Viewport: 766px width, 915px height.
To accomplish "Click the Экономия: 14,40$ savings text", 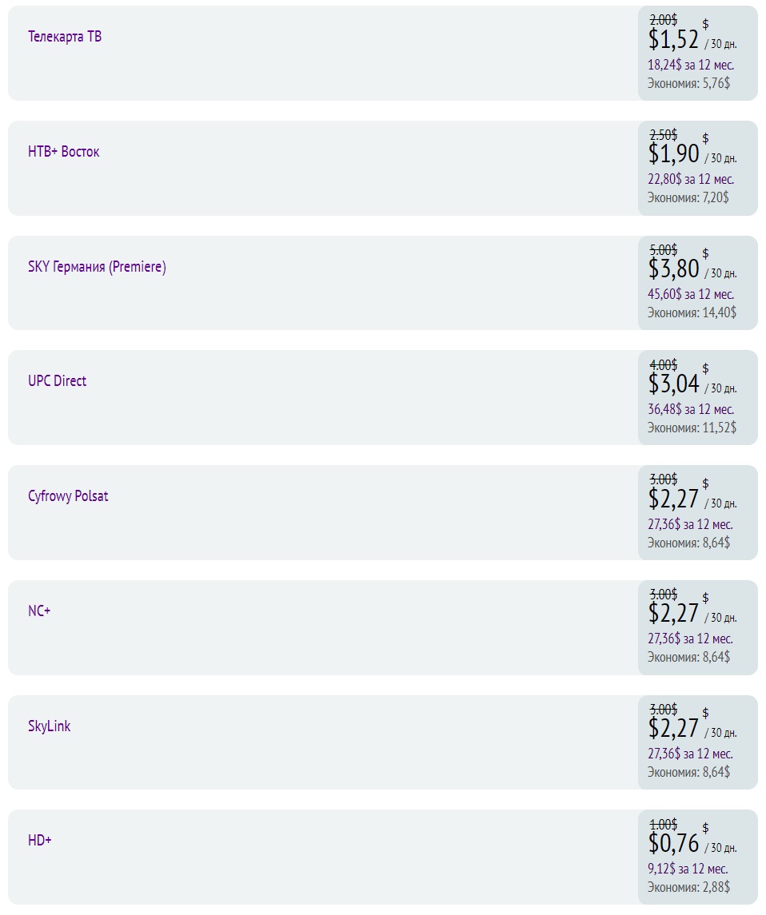I will pyautogui.click(x=692, y=312).
